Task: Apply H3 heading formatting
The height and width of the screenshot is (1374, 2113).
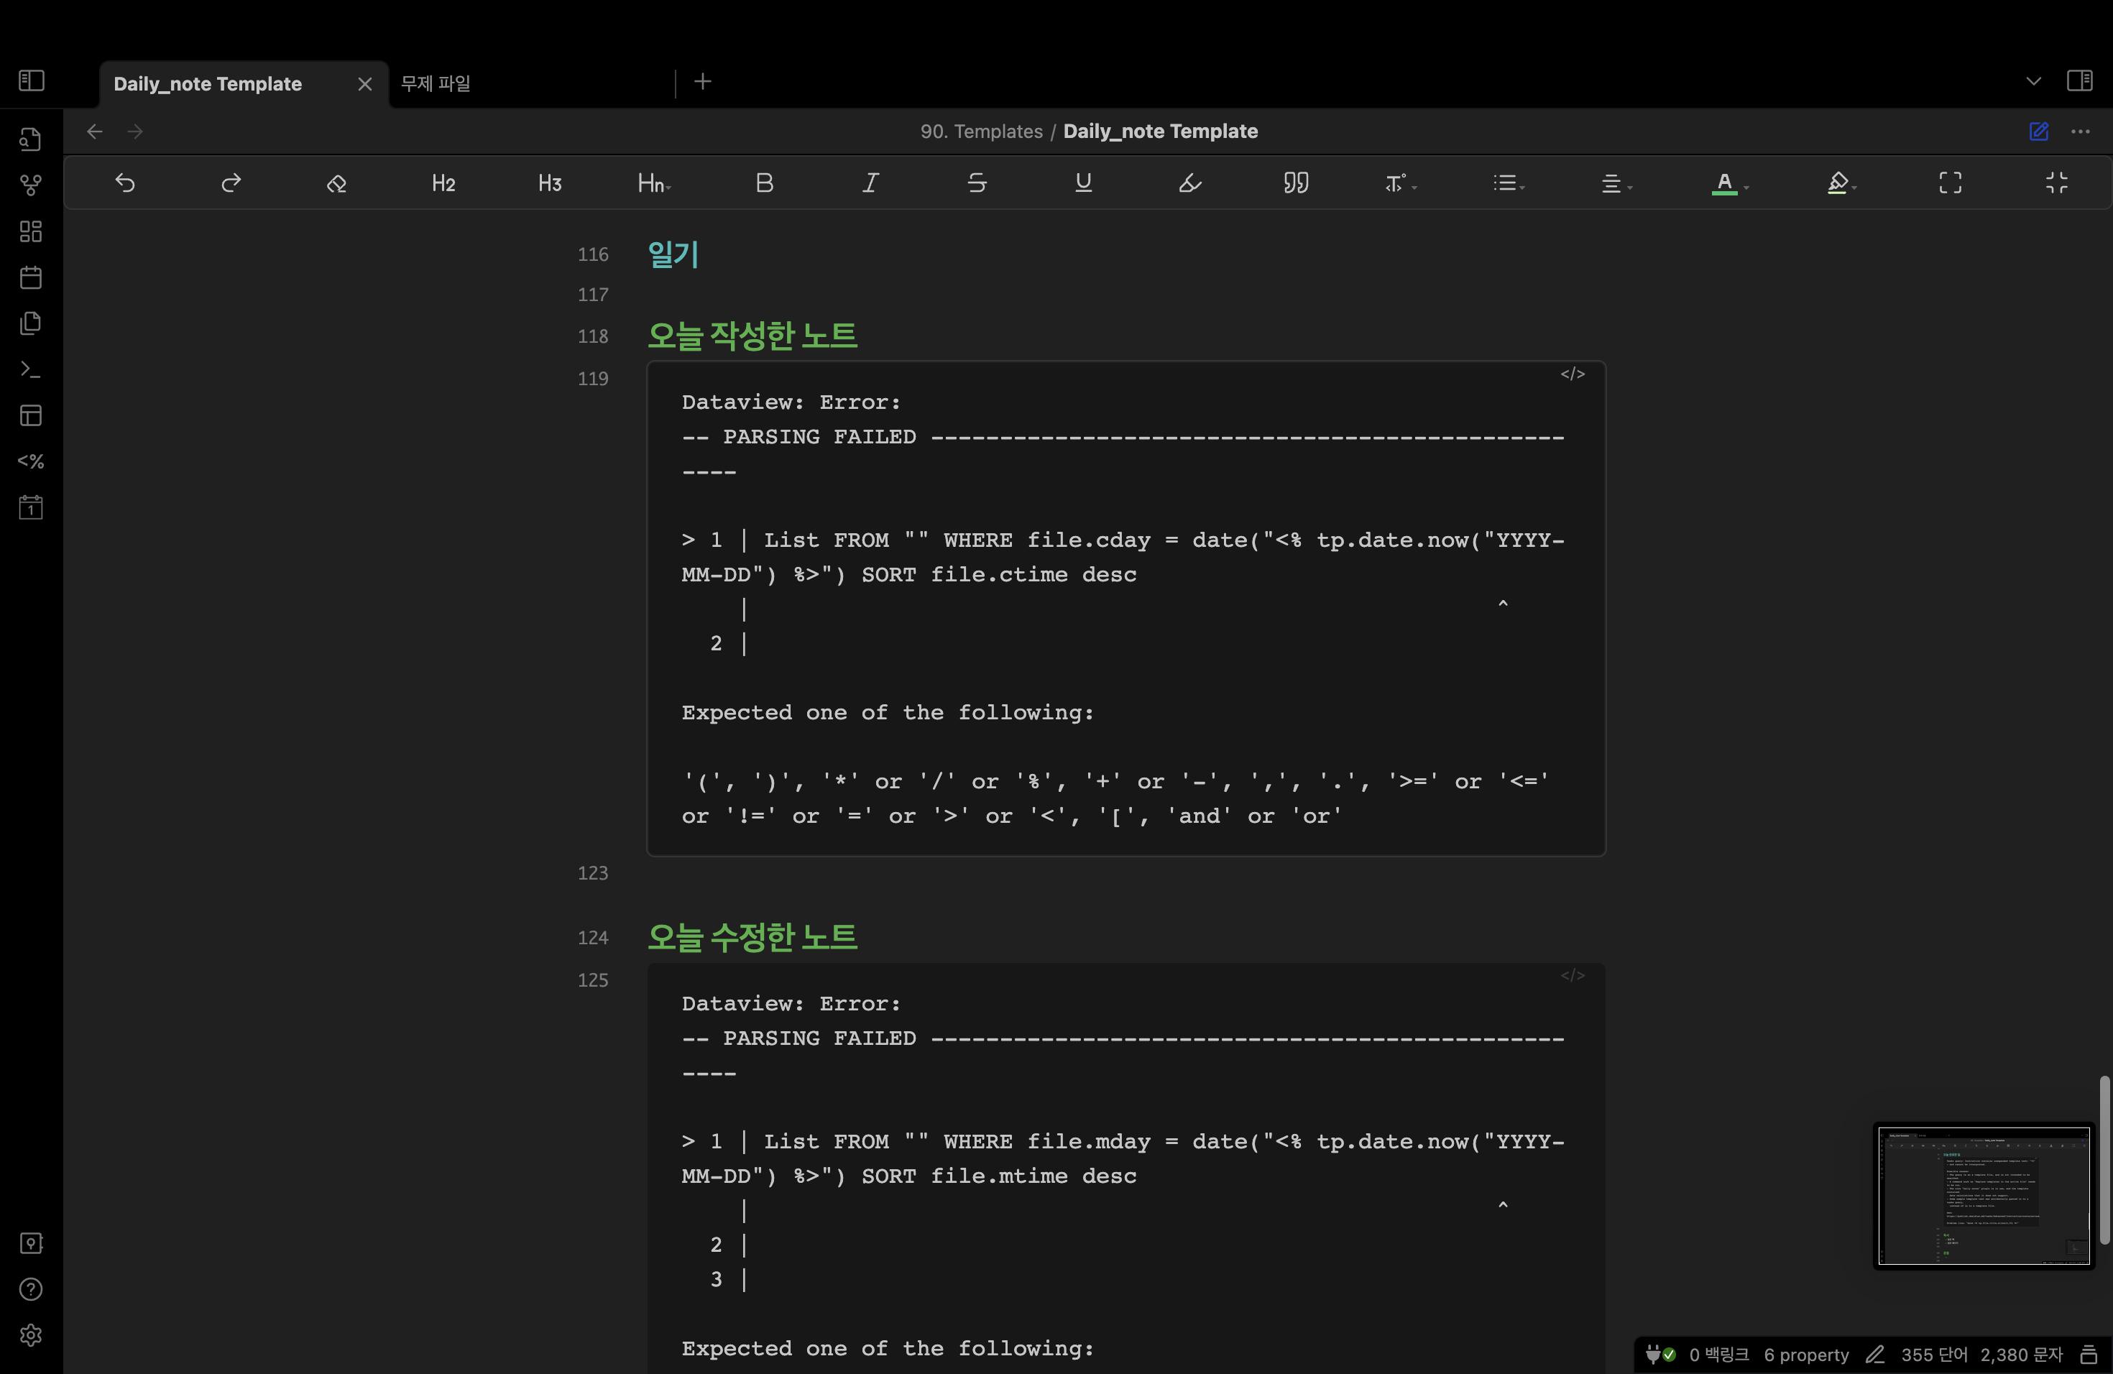Action: [x=550, y=183]
